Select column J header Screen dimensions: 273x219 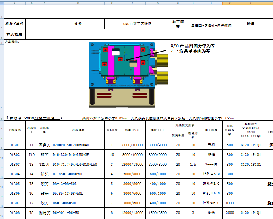tap(211, 3)
